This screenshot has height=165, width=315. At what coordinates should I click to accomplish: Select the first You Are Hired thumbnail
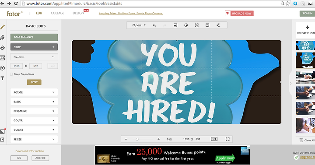point(305,46)
